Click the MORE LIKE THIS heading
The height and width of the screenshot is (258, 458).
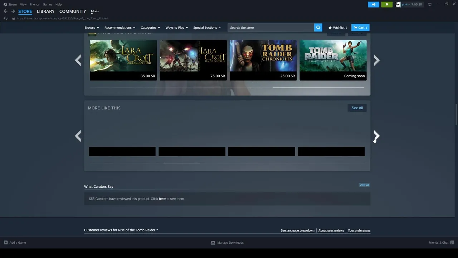[104, 108]
